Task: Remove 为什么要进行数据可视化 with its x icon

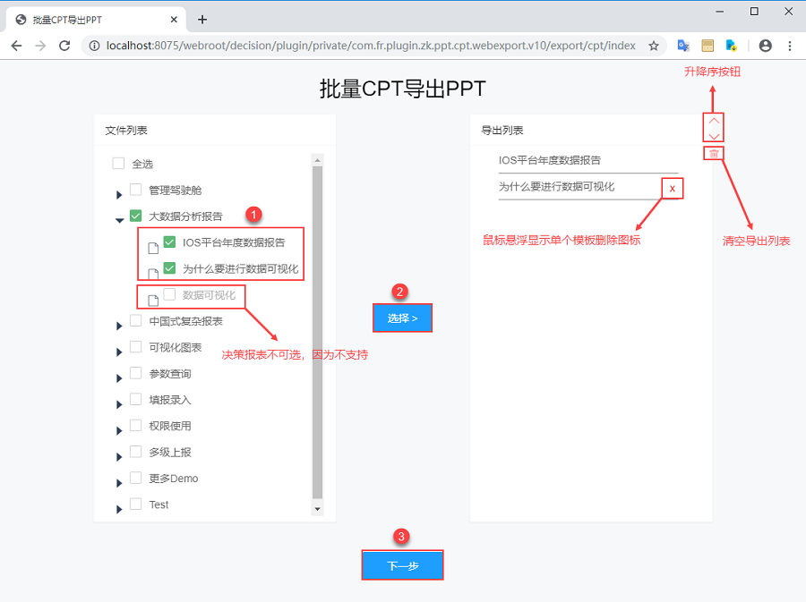Action: 672,189
